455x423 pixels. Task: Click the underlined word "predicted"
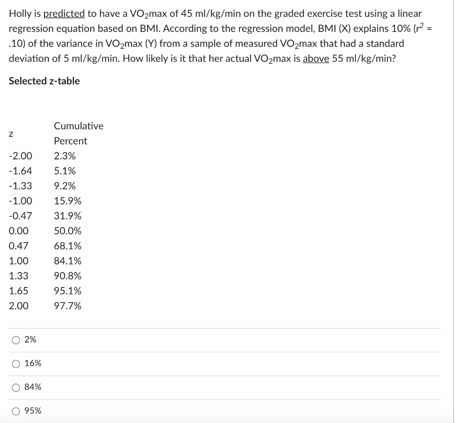tap(64, 14)
